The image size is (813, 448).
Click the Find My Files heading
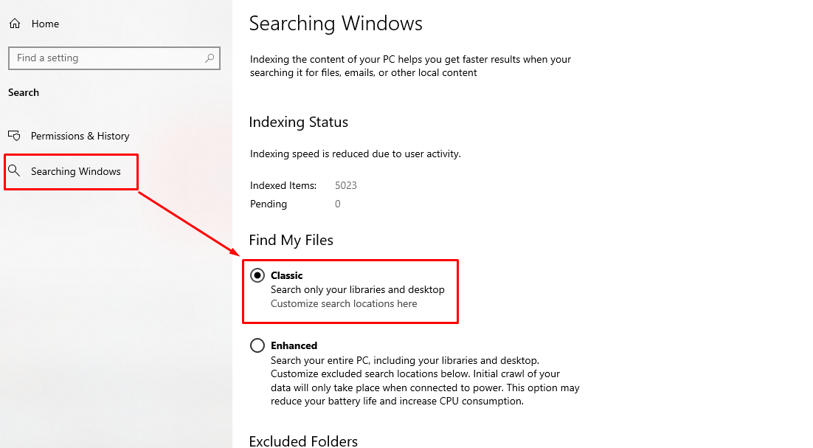(291, 241)
